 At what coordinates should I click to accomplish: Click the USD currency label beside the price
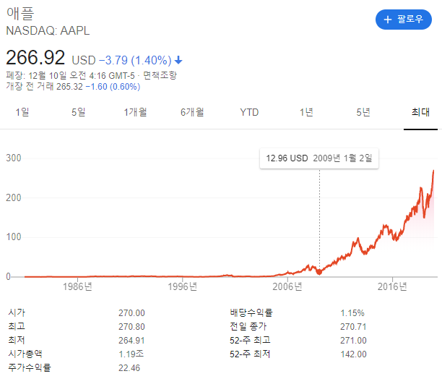(84, 60)
